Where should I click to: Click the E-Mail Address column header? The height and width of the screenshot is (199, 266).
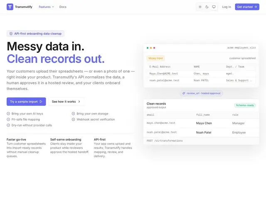pyautogui.click(x=160, y=67)
